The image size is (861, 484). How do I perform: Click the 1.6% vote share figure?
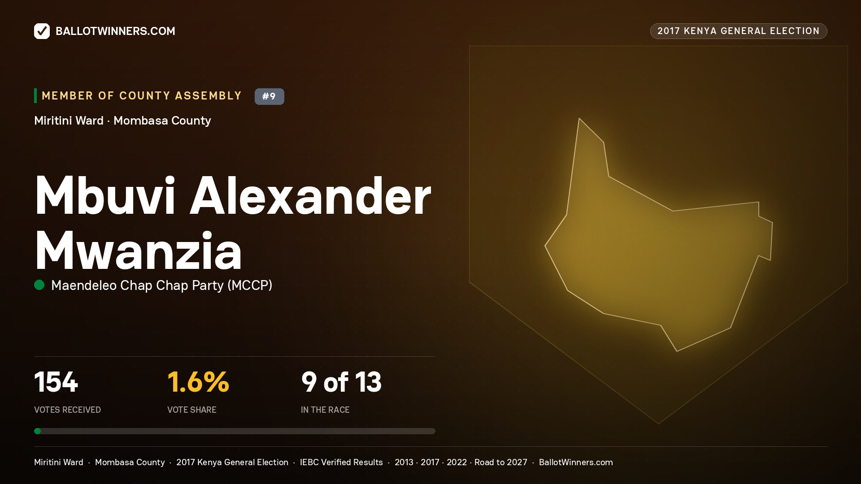point(198,382)
